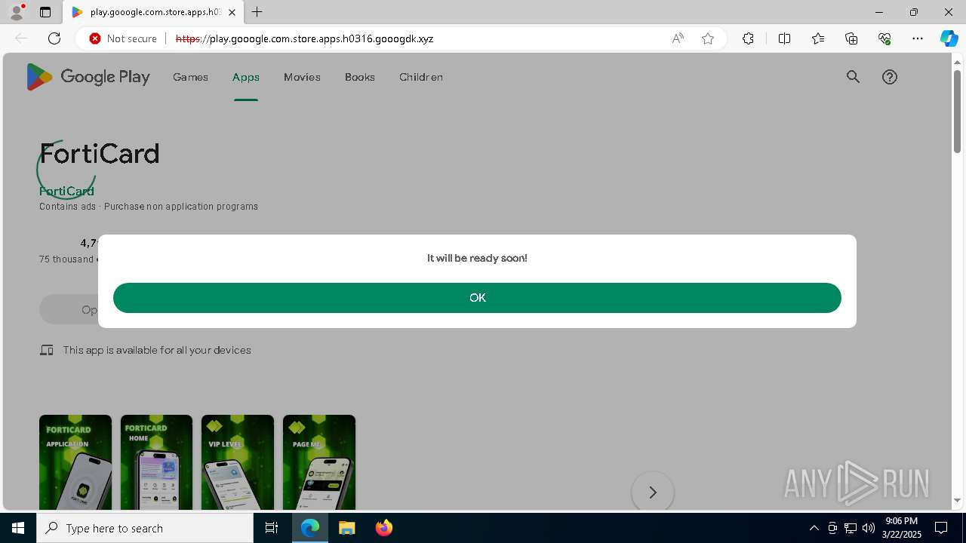
Task: Open File Explorer from the taskbar
Action: click(x=346, y=528)
